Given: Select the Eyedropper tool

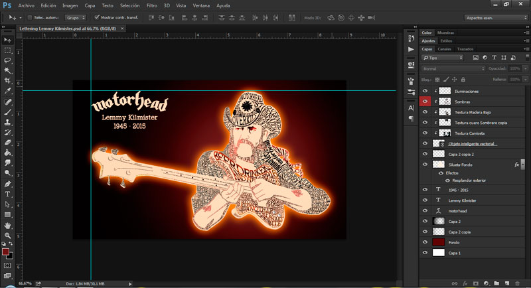Looking at the screenshot, I should point(7,91).
